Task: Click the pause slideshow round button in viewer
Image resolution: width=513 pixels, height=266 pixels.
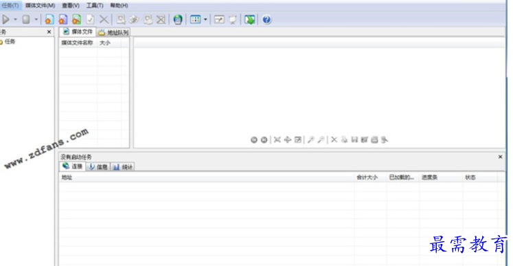Action: 264,140
